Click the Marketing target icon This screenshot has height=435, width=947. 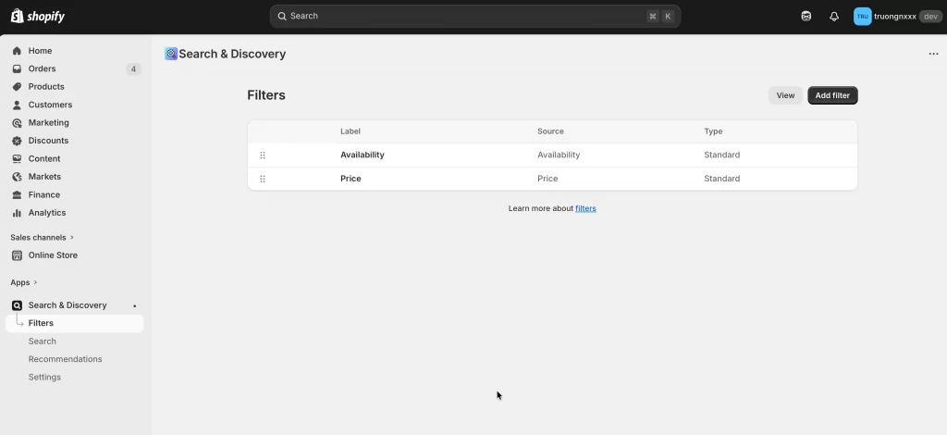coord(17,123)
